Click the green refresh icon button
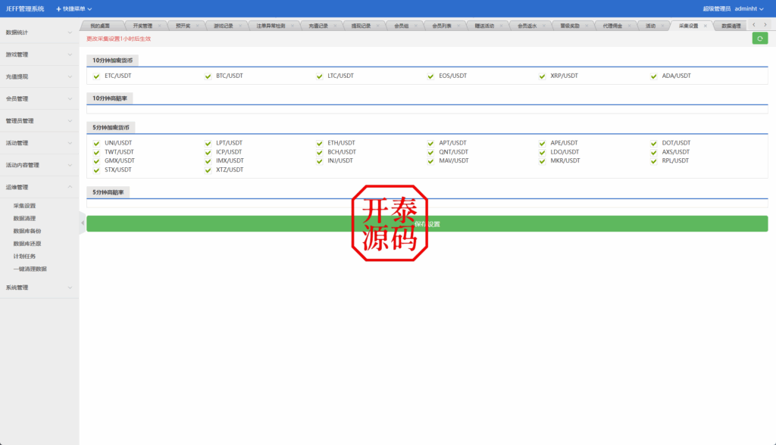Screen dimensions: 776x445 tap(759, 38)
